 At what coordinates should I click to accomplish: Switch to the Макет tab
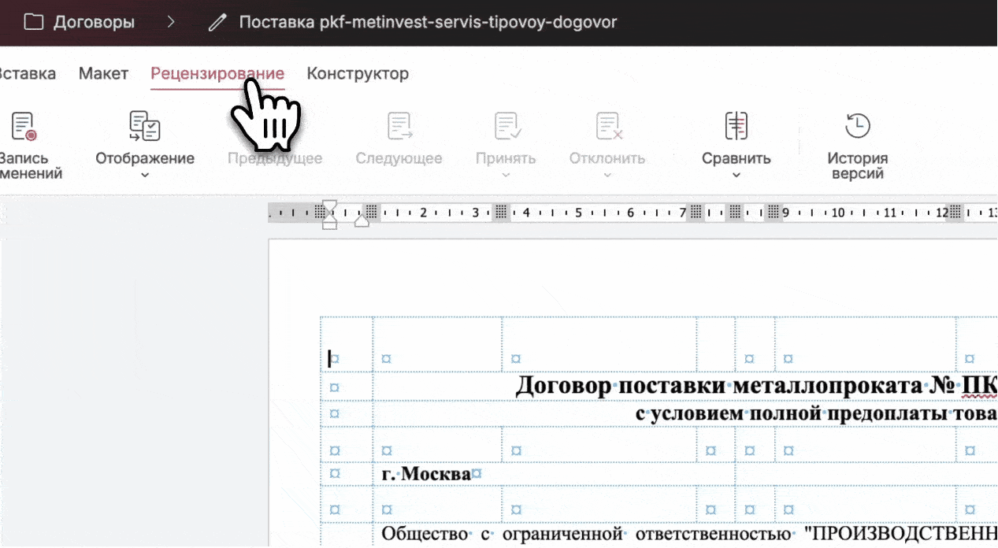[x=103, y=73]
